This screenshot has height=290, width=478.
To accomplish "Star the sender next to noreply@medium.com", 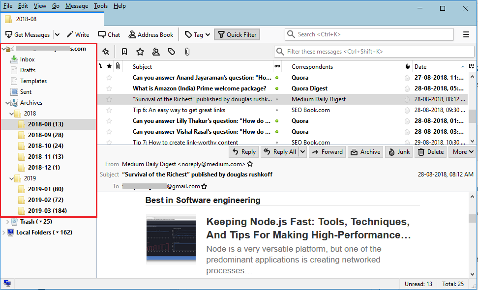I will tap(250, 165).
